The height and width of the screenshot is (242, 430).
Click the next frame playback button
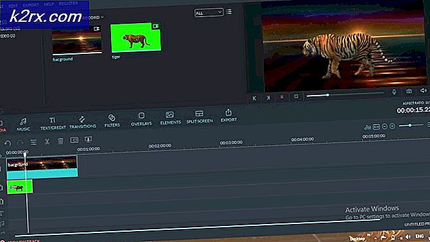click(x=268, y=98)
